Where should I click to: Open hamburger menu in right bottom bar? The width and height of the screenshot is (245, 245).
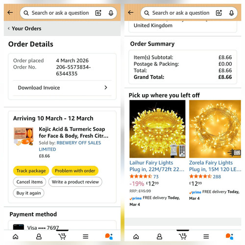tap(206, 236)
